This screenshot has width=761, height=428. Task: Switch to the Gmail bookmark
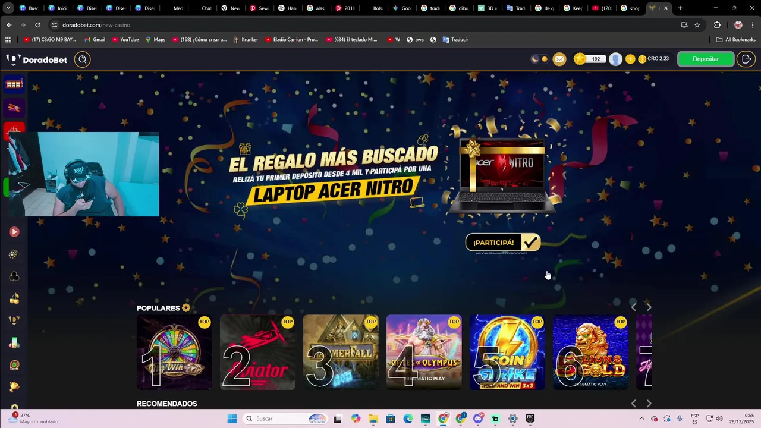coord(95,40)
